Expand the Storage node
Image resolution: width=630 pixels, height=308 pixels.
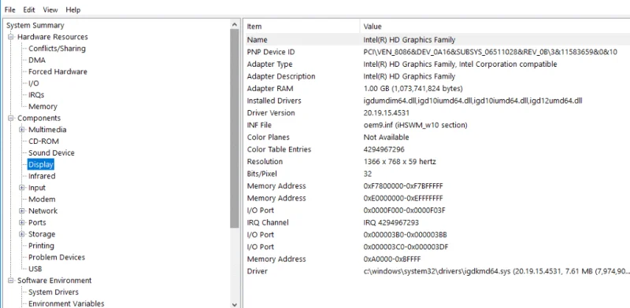[22, 235]
